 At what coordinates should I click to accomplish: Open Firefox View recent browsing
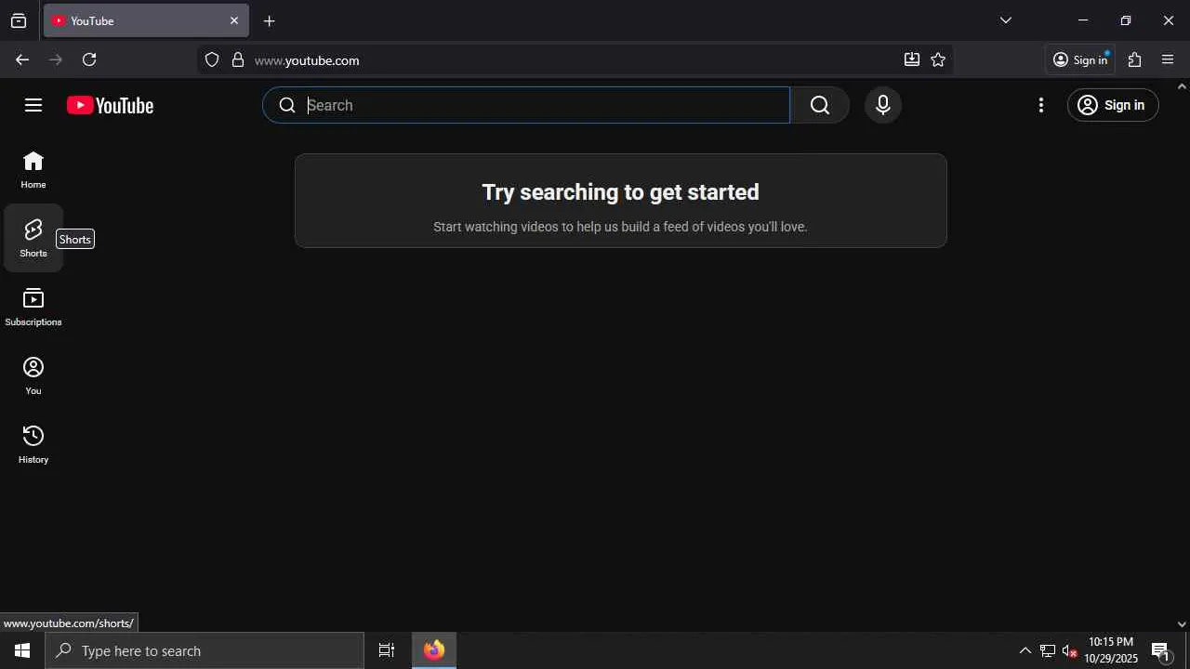tap(19, 20)
